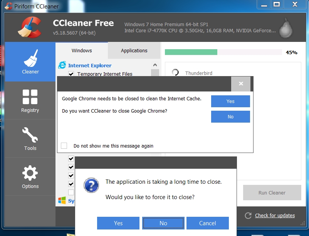This screenshot has width=309, height=236.
Task: Click the 45% progress label
Action: point(291,53)
